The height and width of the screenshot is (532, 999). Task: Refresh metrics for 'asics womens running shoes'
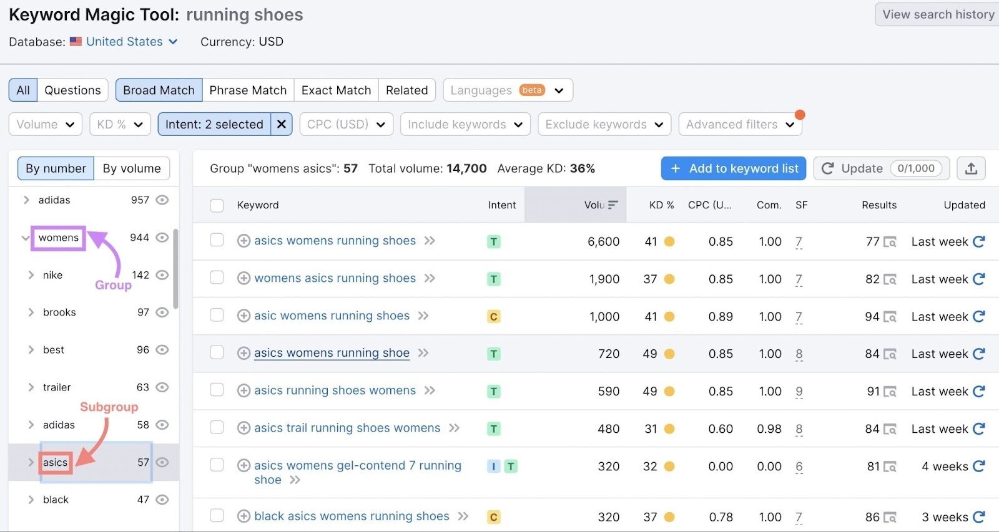click(979, 241)
